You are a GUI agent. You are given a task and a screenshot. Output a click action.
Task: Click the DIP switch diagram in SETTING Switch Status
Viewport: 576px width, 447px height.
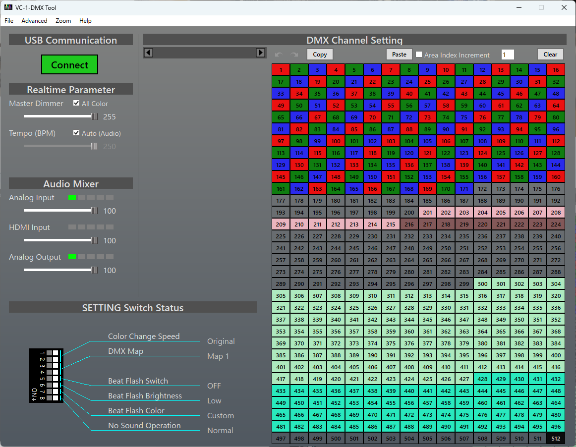46,376
